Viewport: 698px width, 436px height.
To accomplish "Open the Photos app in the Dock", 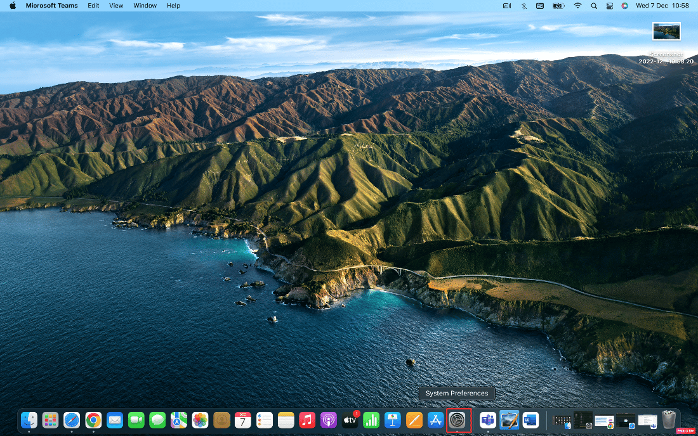I will 199,420.
